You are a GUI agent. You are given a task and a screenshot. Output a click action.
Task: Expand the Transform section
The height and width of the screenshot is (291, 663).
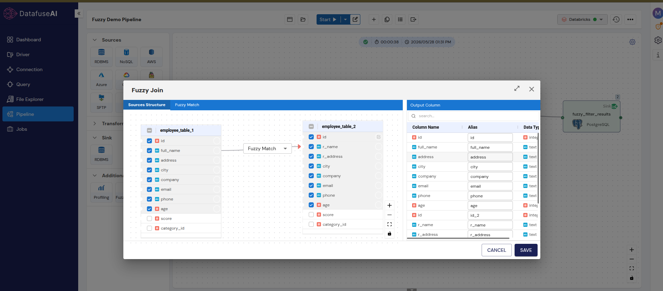(95, 123)
